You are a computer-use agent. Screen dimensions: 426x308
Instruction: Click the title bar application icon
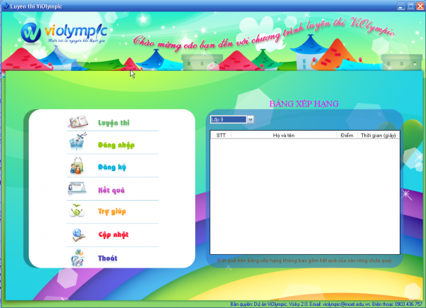[6, 6]
